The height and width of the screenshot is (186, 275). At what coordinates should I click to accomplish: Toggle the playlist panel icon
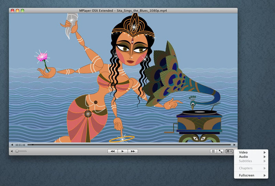click(x=213, y=151)
